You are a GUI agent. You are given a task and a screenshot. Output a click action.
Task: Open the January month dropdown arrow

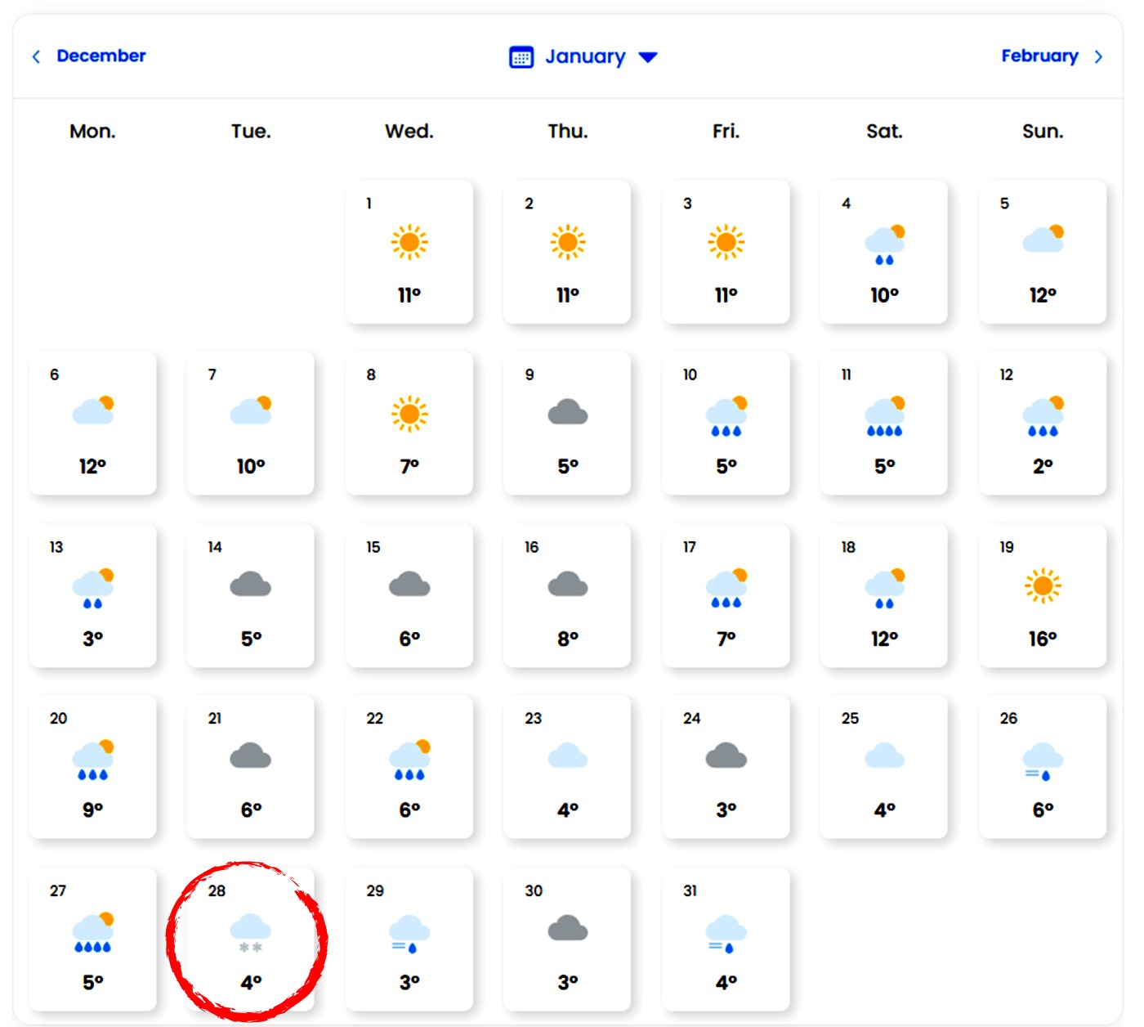648,57
